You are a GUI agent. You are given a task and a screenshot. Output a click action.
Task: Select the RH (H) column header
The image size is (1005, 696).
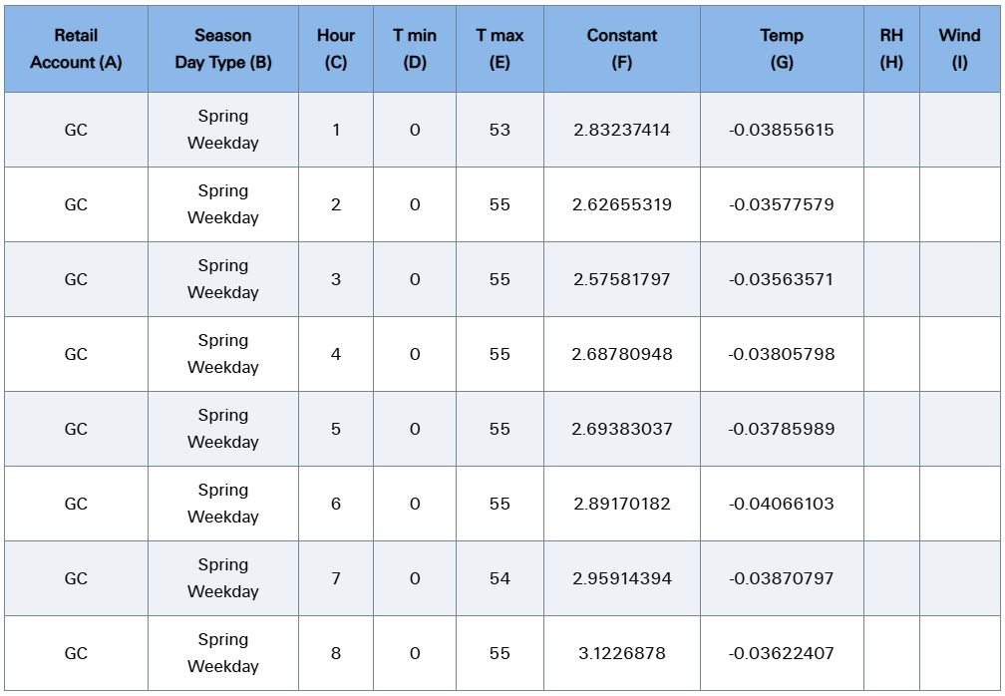[x=891, y=49]
